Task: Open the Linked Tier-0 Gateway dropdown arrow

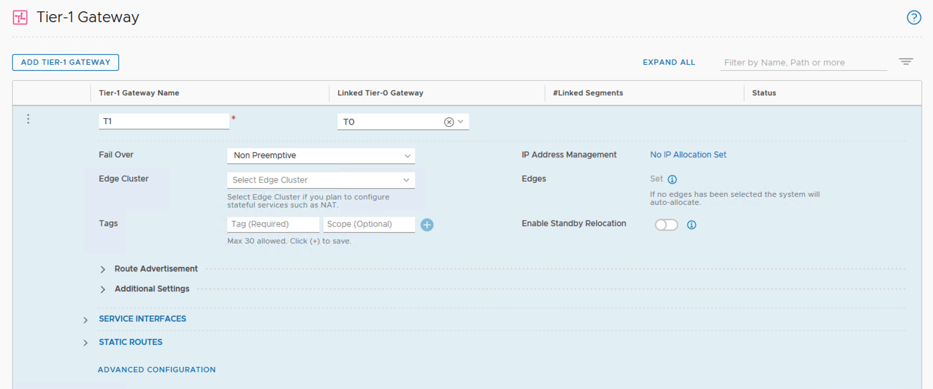Action: coord(461,122)
